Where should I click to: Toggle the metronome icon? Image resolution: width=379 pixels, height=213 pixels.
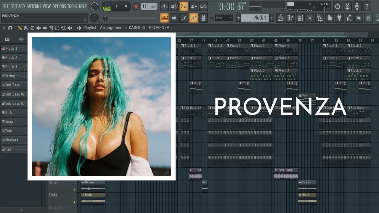tap(164, 6)
